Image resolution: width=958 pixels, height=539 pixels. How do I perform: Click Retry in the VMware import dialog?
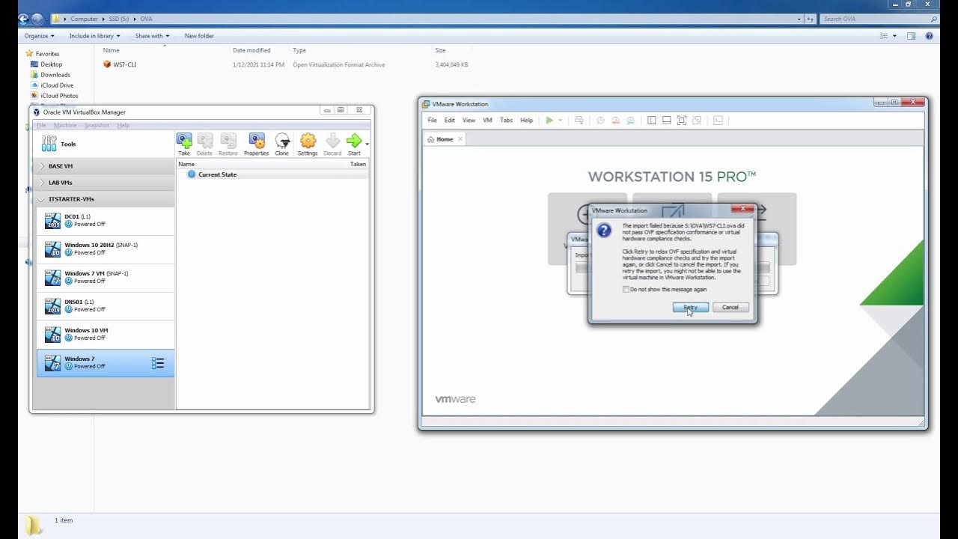(690, 307)
